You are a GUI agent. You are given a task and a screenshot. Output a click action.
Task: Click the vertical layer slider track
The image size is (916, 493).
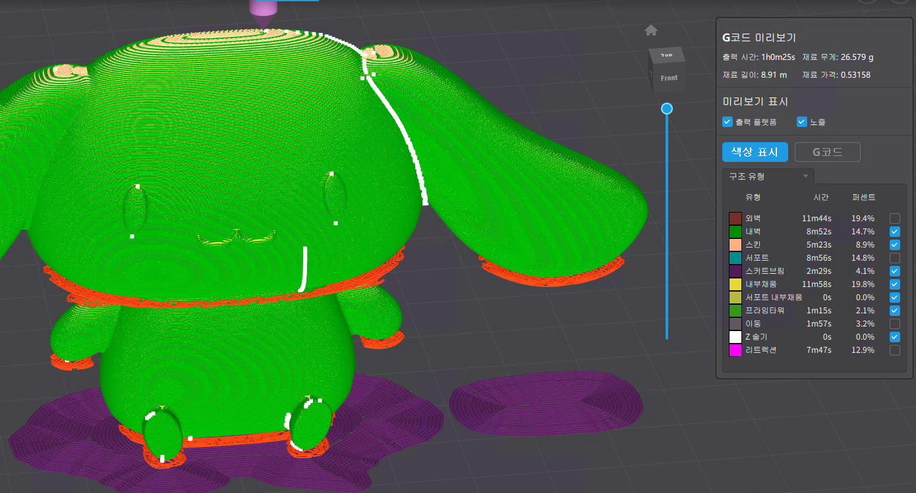click(x=667, y=224)
